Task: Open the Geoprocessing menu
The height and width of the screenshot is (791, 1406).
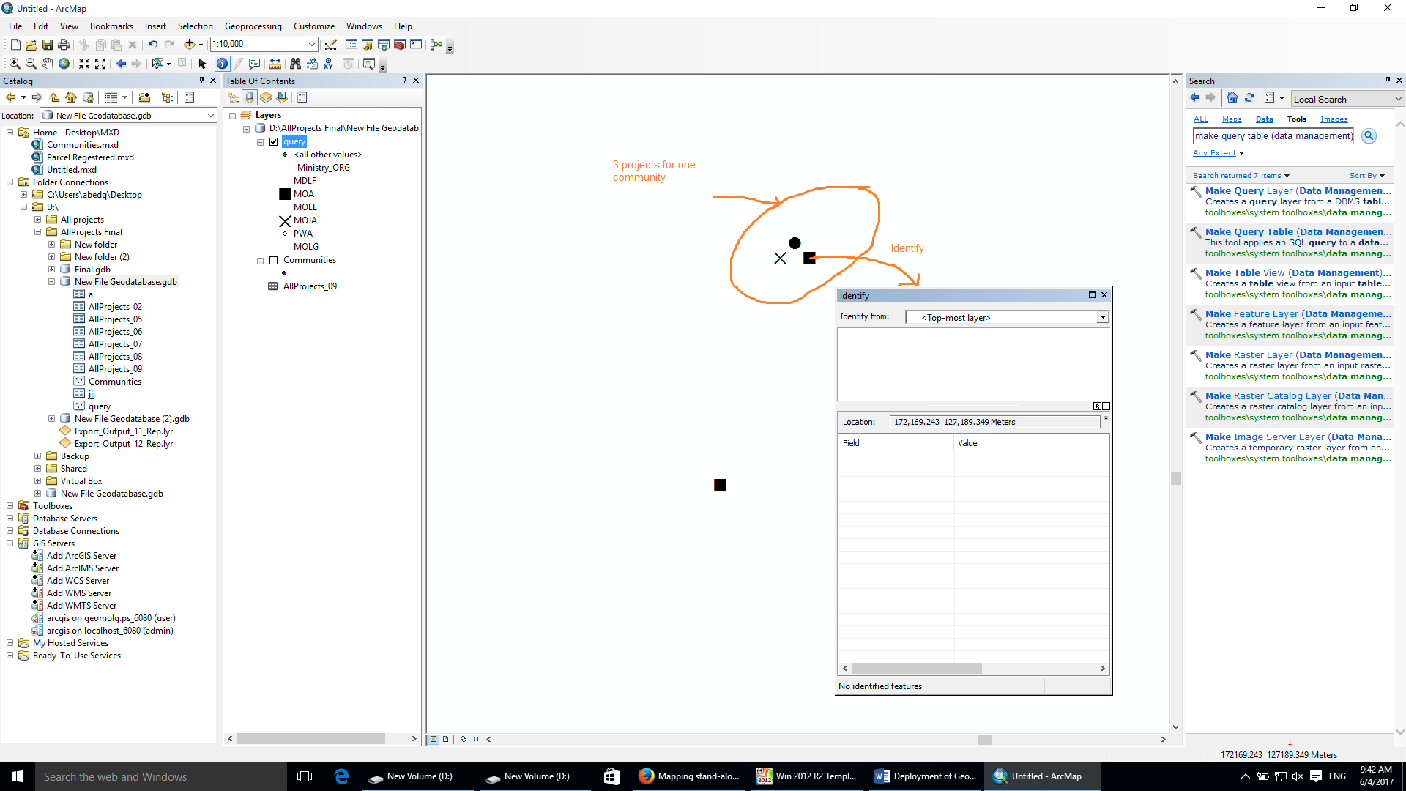Action: click(253, 26)
